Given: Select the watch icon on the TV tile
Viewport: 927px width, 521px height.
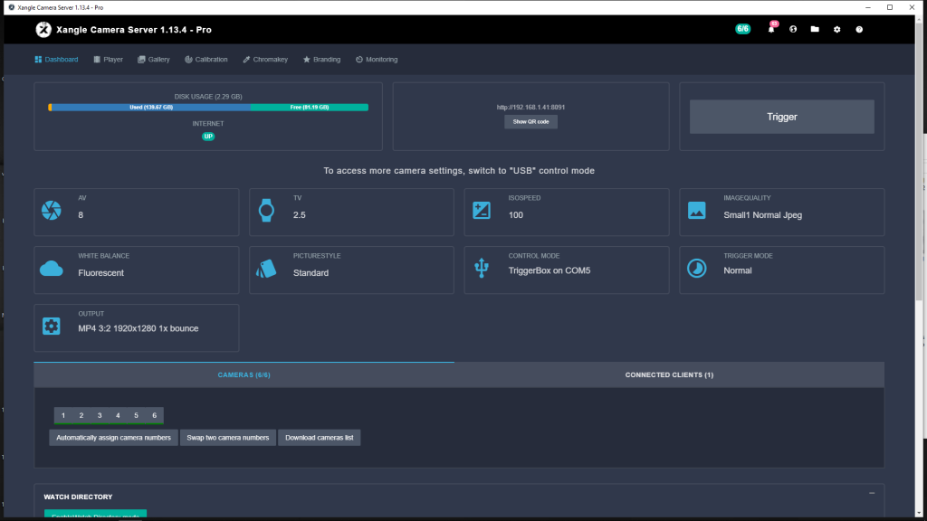Looking at the screenshot, I should pyautogui.click(x=265, y=212).
